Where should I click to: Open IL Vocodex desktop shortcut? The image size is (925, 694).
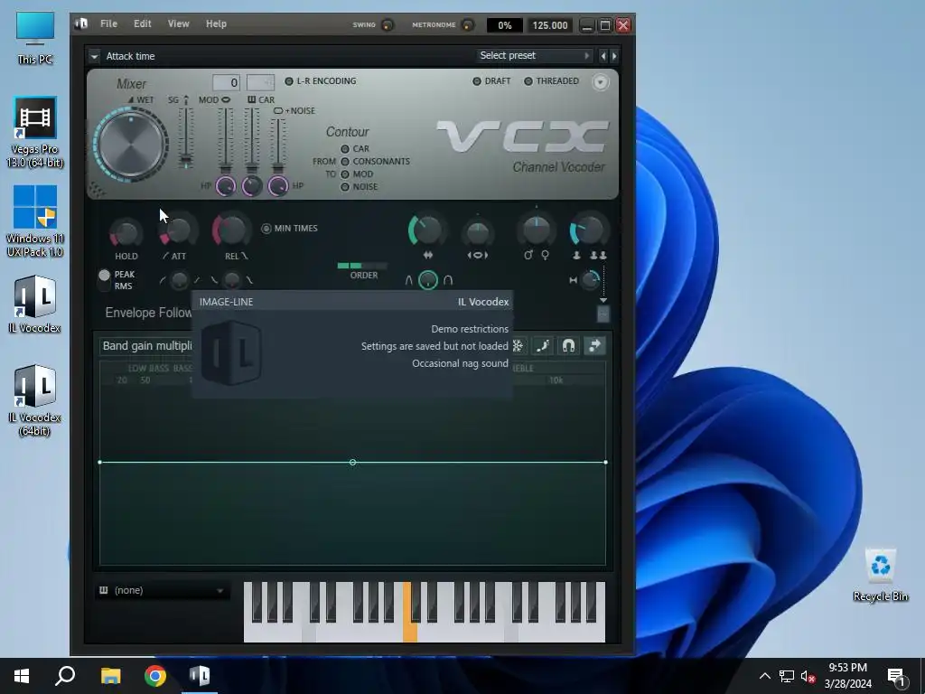click(35, 305)
